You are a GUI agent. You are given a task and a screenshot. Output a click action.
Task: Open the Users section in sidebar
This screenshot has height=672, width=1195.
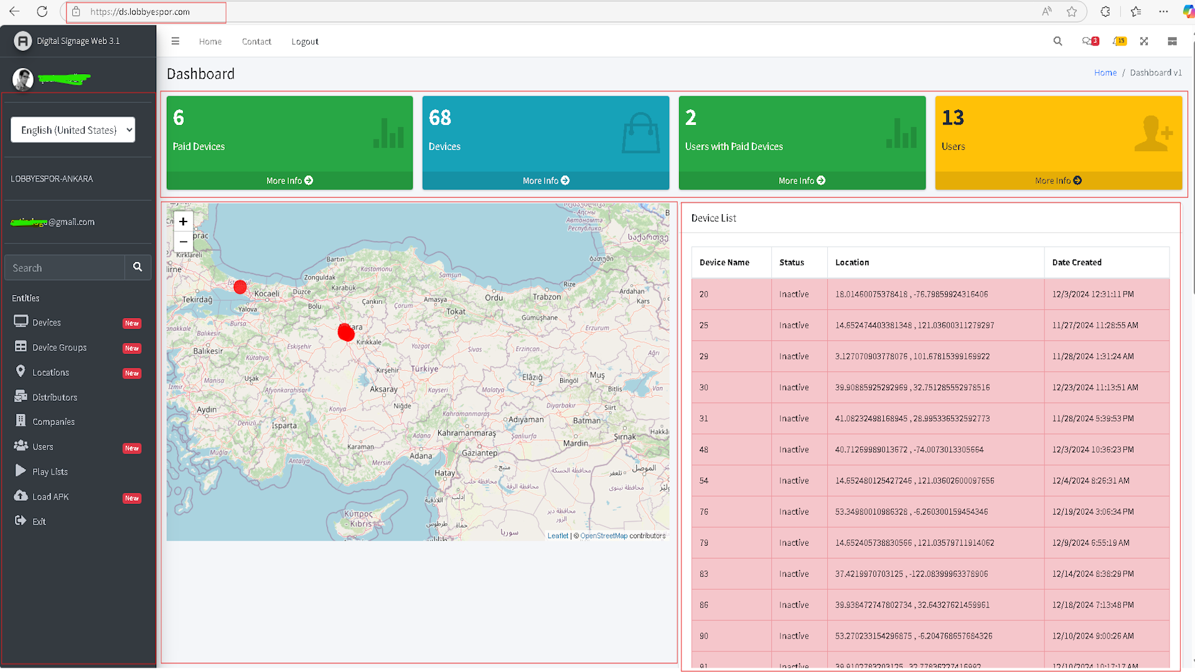tap(42, 446)
